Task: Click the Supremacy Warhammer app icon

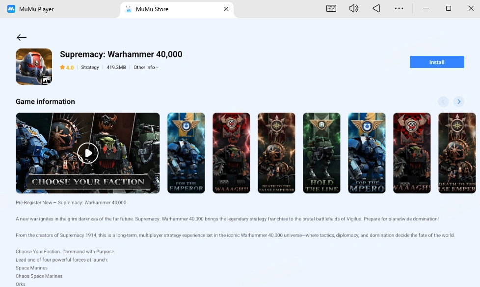Action: pyautogui.click(x=34, y=67)
